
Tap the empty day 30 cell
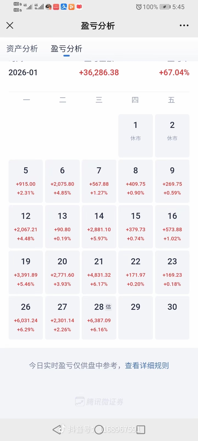coord(172,318)
